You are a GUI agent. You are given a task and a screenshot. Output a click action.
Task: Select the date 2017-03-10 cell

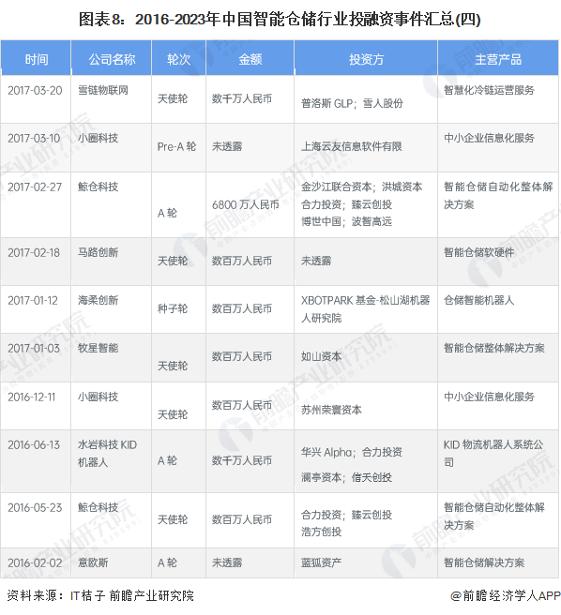point(36,147)
